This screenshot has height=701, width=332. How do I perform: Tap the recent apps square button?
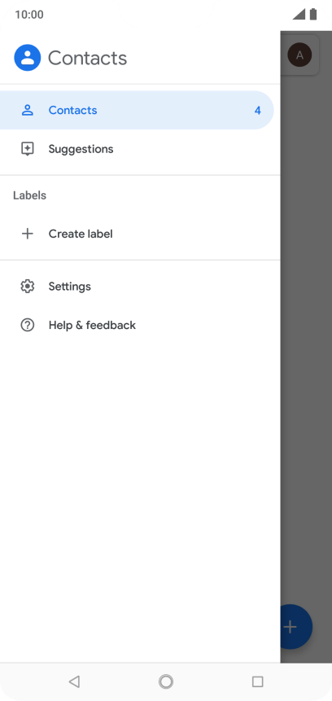pos(257,681)
